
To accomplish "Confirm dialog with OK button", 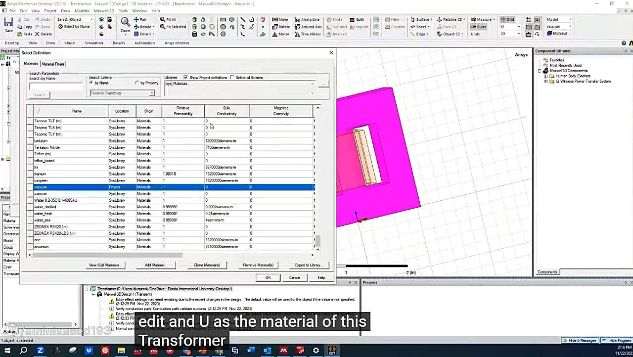I will [268, 277].
